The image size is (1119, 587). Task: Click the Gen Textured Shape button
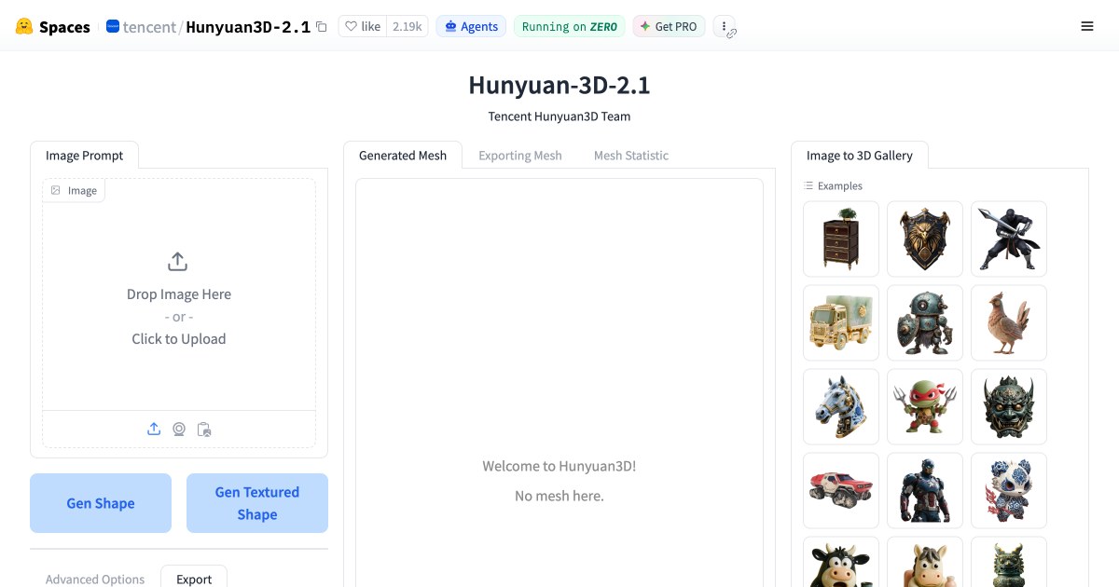[x=257, y=503]
